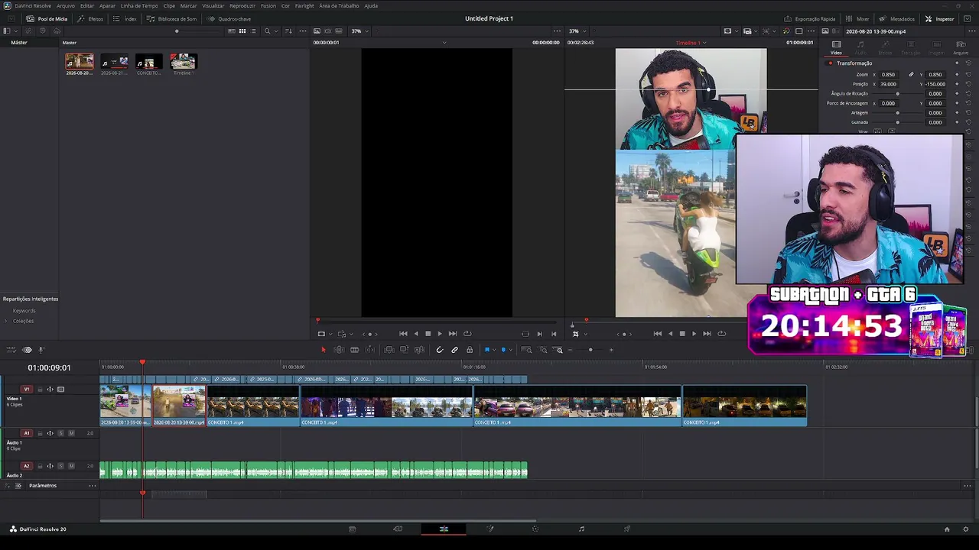The width and height of the screenshot is (979, 550).
Task: Activate the Trim edit mode tool
Action: [339, 350]
